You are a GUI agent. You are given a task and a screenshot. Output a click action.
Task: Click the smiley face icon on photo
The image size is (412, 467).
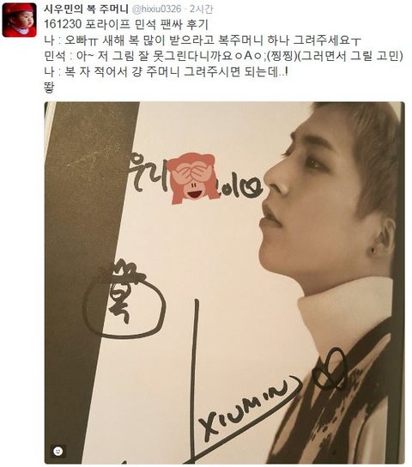click(x=58, y=451)
